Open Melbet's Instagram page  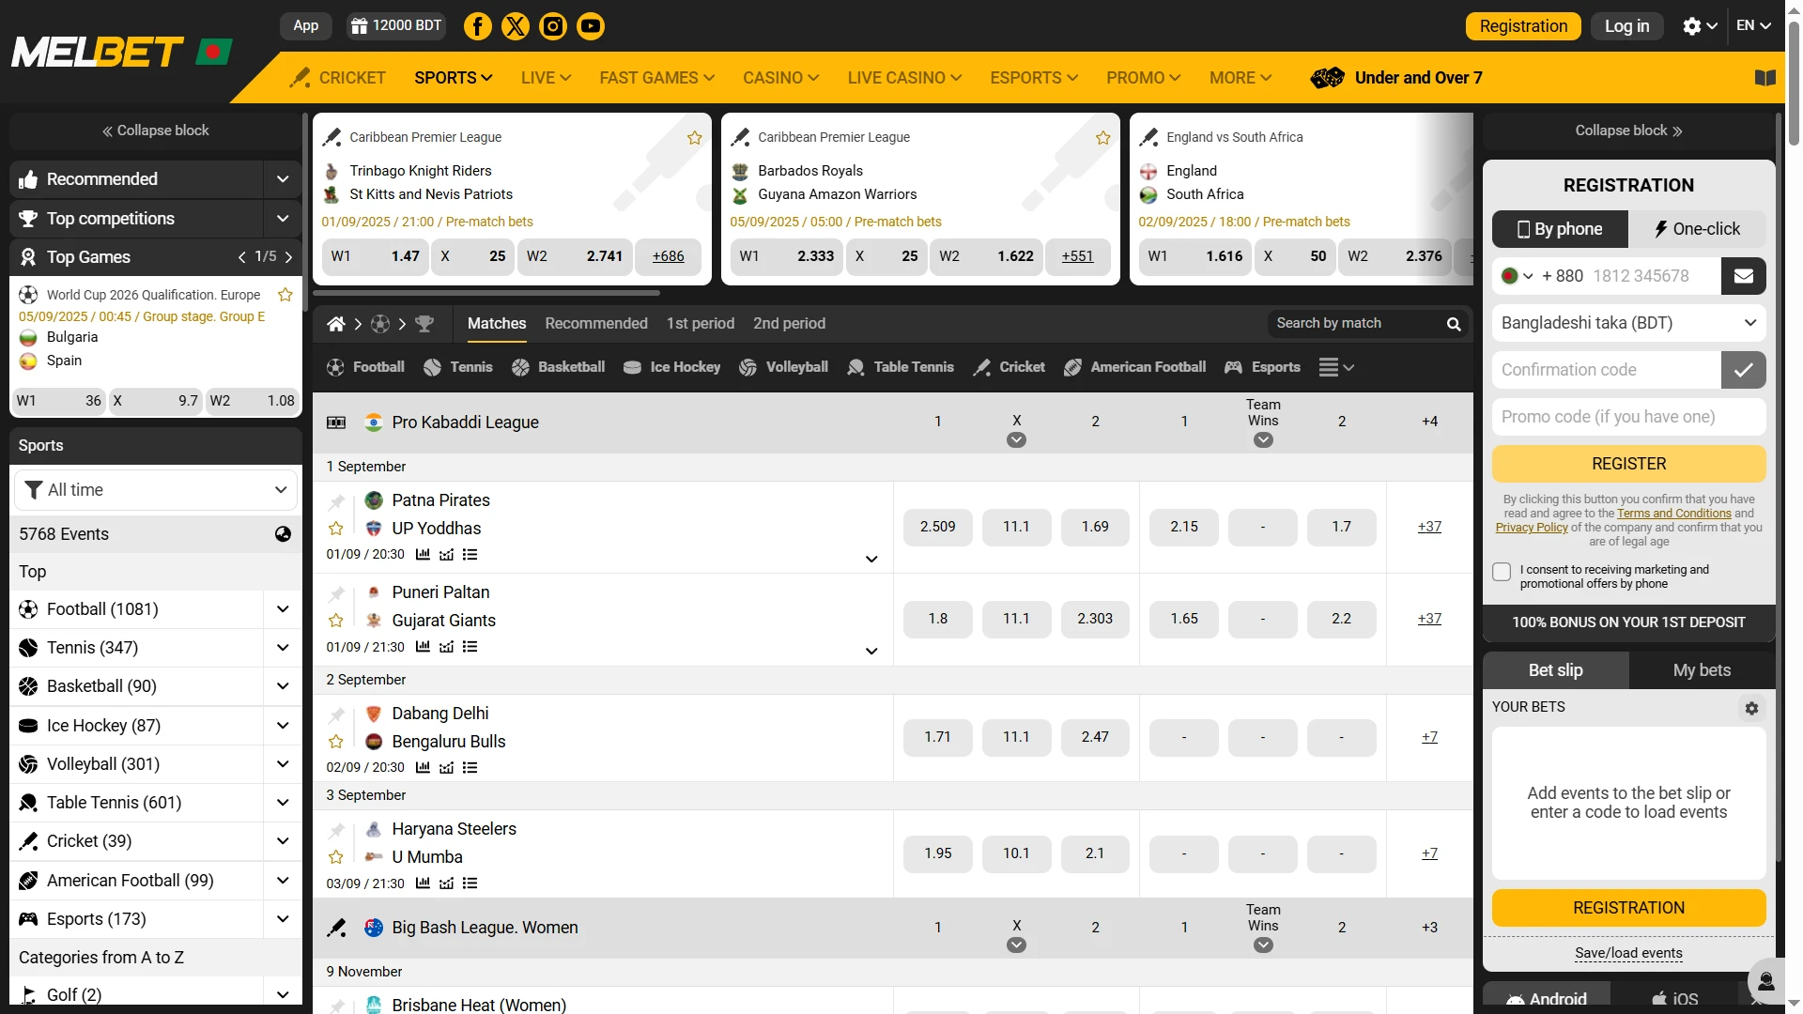[552, 25]
